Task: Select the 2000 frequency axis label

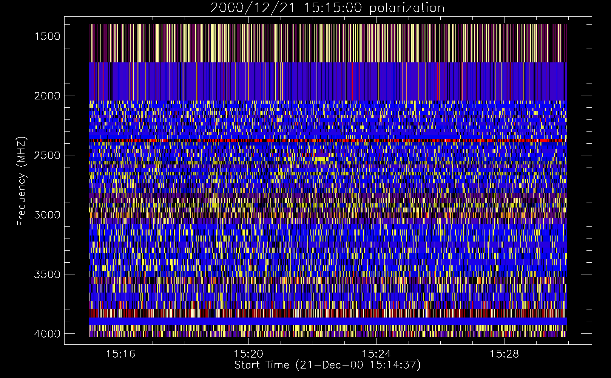Action: point(47,96)
